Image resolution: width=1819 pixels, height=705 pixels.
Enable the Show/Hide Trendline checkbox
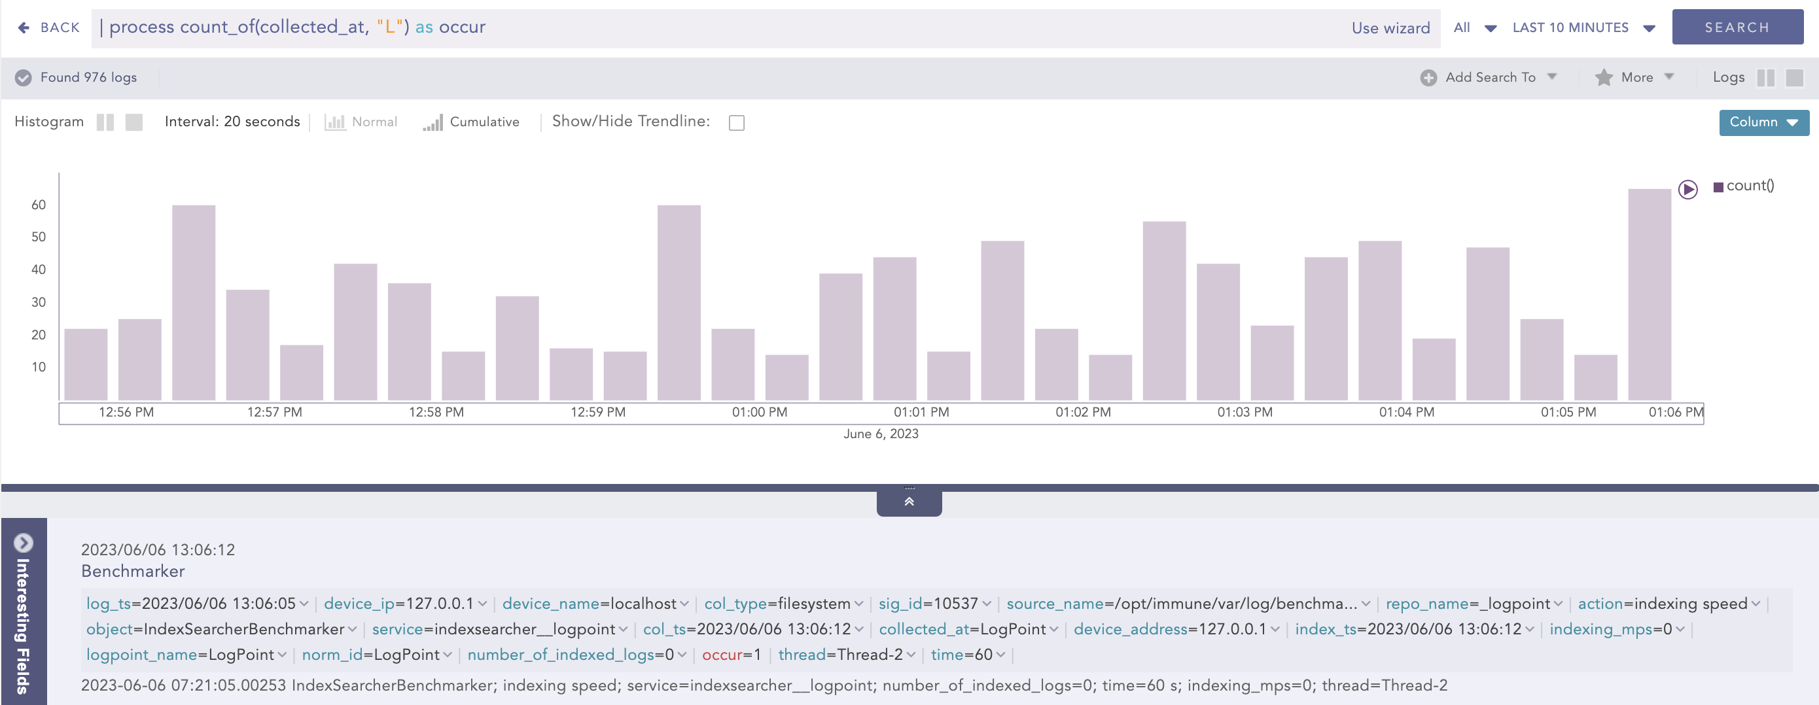737,123
